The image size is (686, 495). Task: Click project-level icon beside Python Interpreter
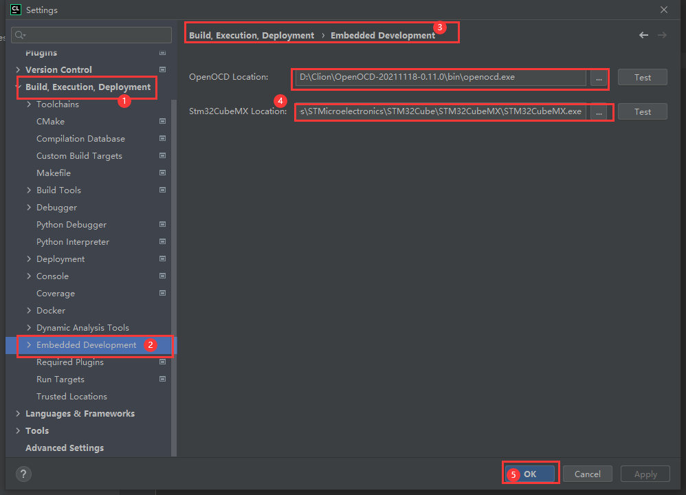pos(162,241)
